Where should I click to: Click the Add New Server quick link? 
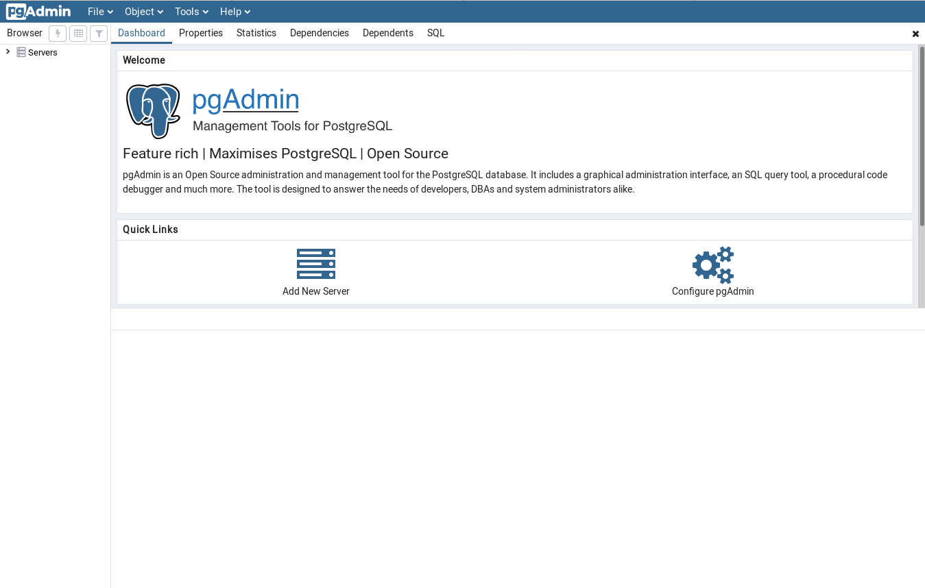click(x=315, y=291)
